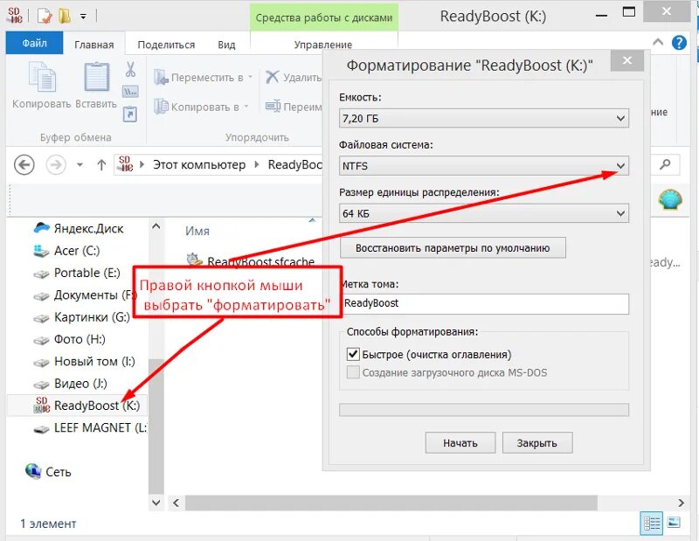
Task: Click the Метка тома ReadyBoost field
Action: coord(484,304)
